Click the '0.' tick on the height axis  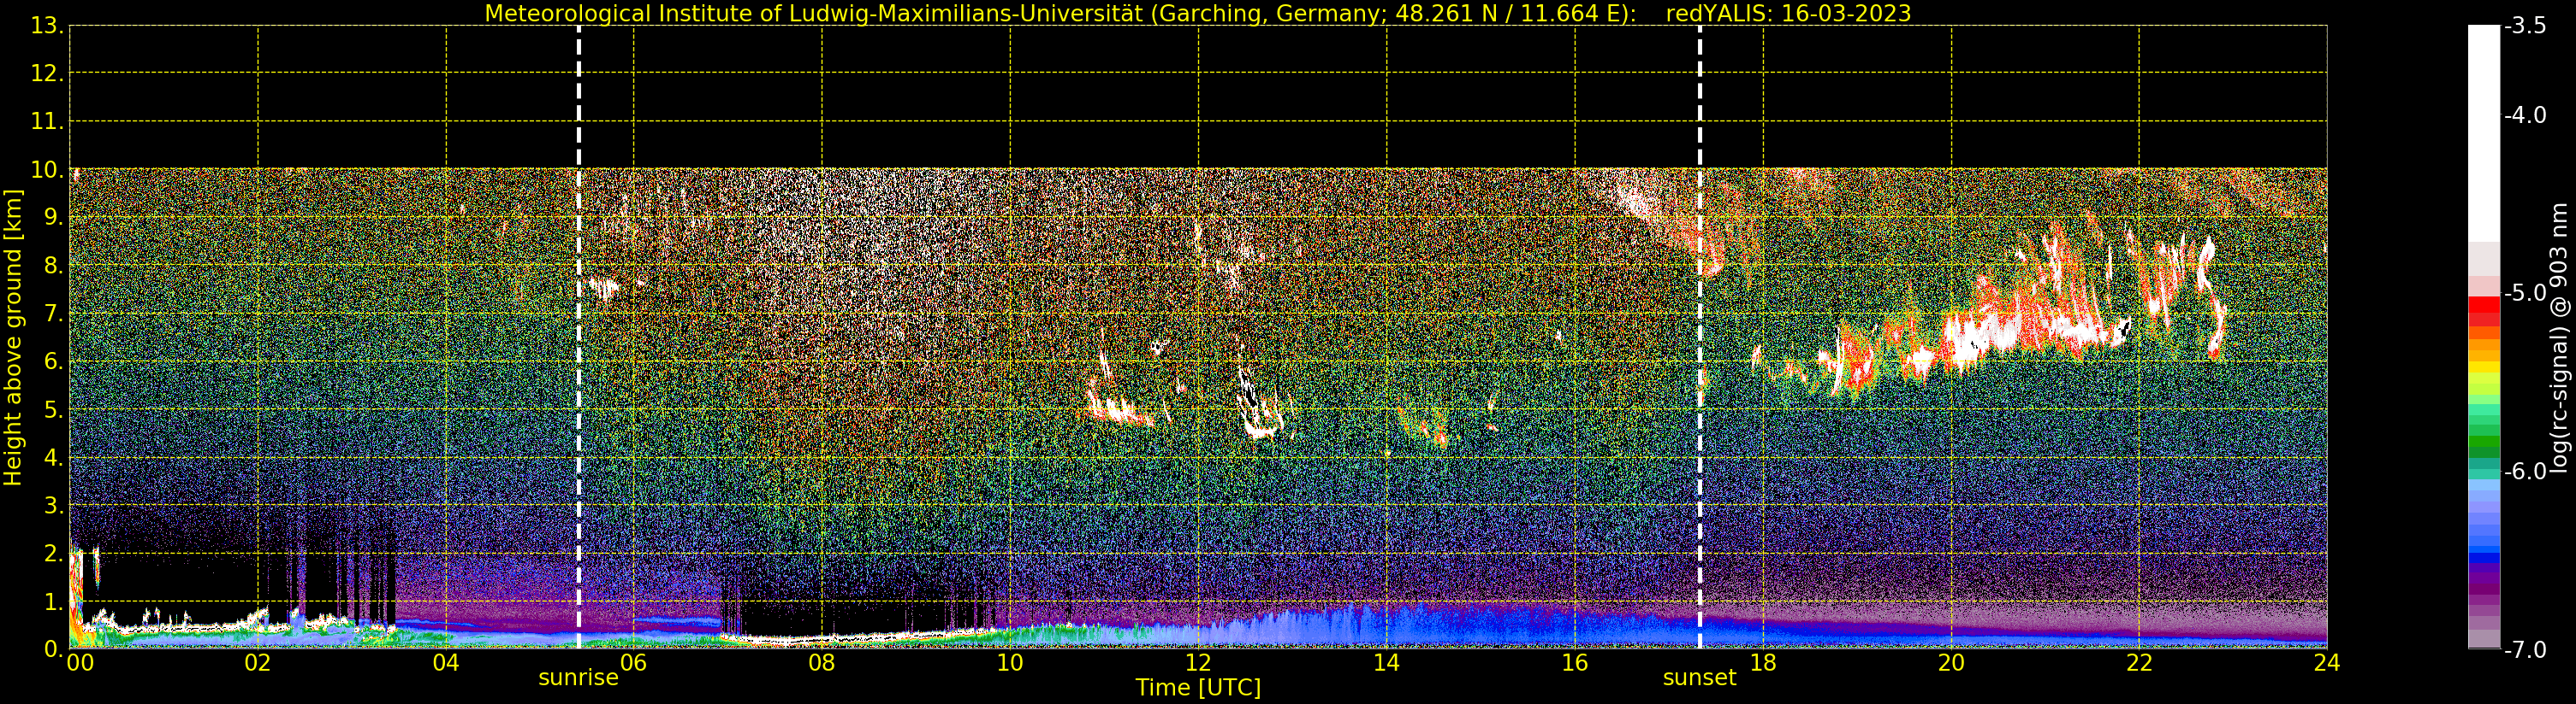click(x=54, y=649)
